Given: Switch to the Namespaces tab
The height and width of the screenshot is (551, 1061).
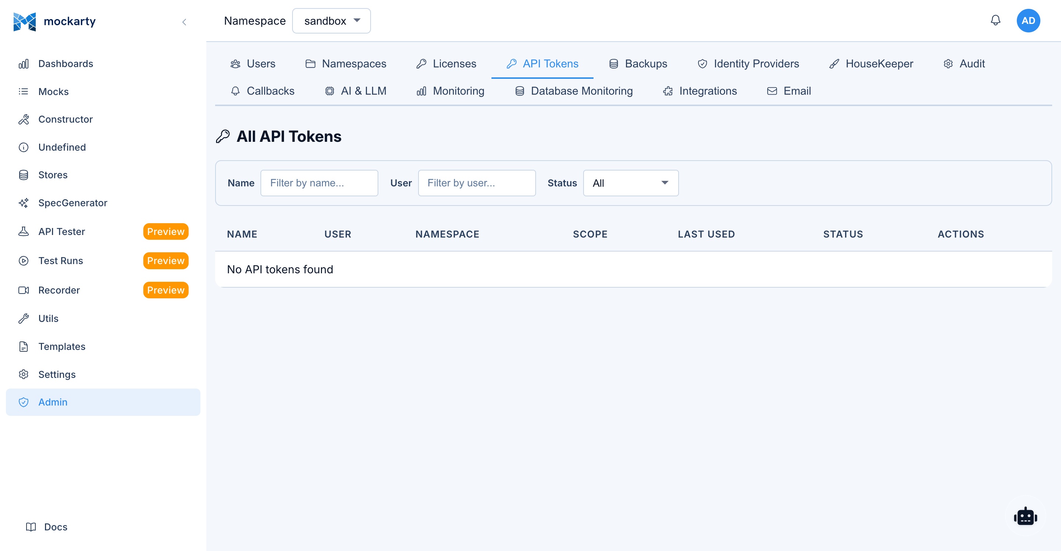Looking at the screenshot, I should 346,64.
